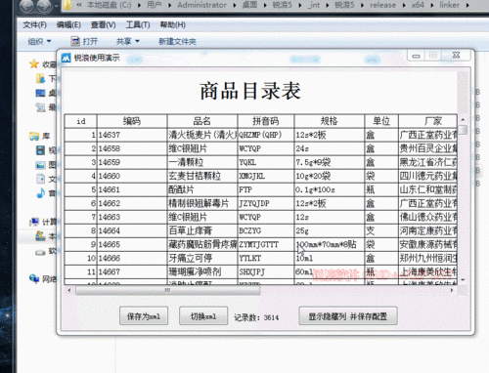Screen dimensions: 489x373
Task: Click the horizontal scrollbar left arrow
Action: pyautogui.click(x=68, y=290)
